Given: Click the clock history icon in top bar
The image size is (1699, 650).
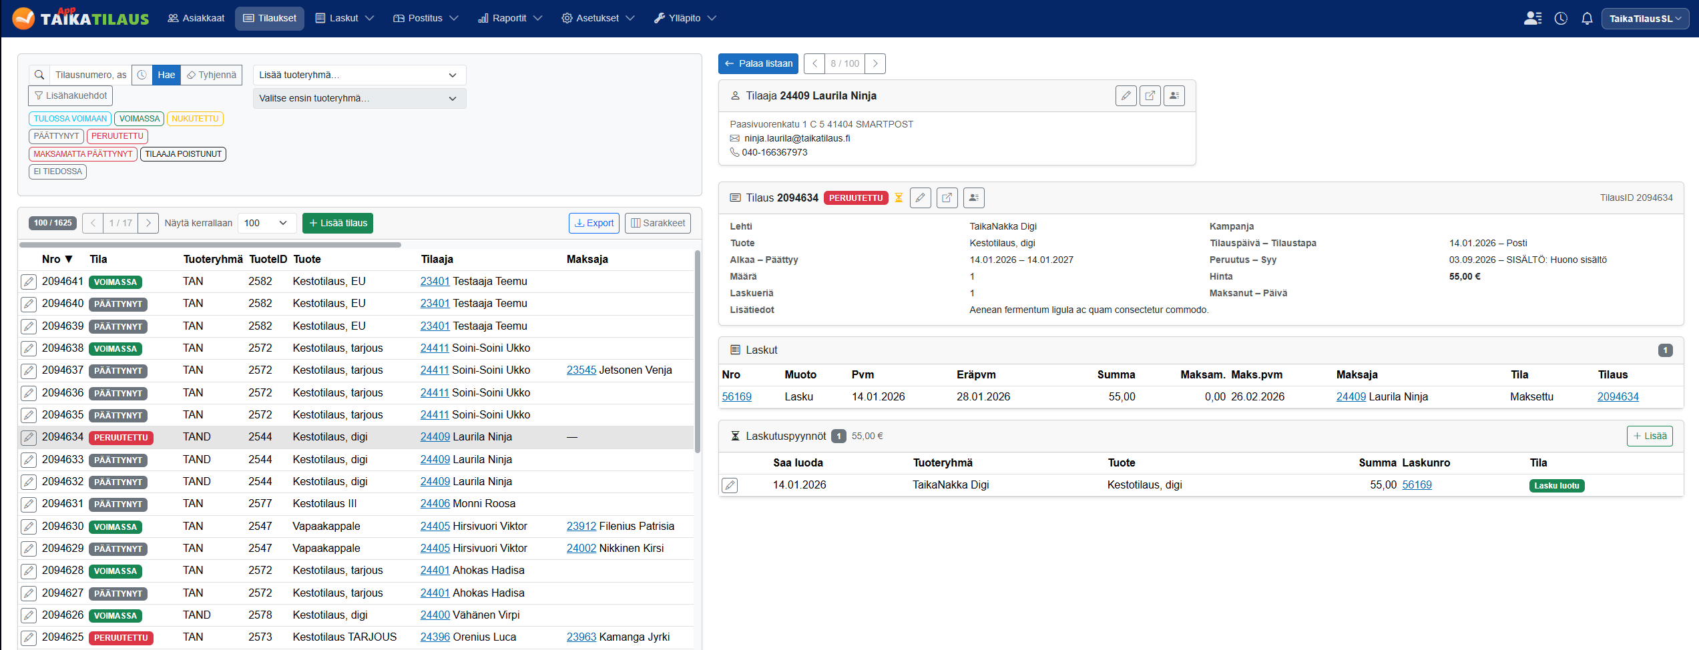Looking at the screenshot, I should (1561, 19).
